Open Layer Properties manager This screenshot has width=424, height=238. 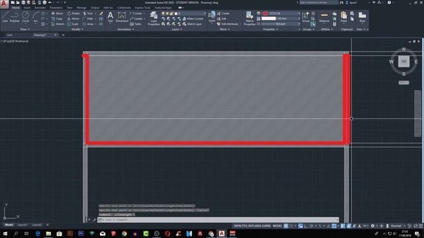154,19
